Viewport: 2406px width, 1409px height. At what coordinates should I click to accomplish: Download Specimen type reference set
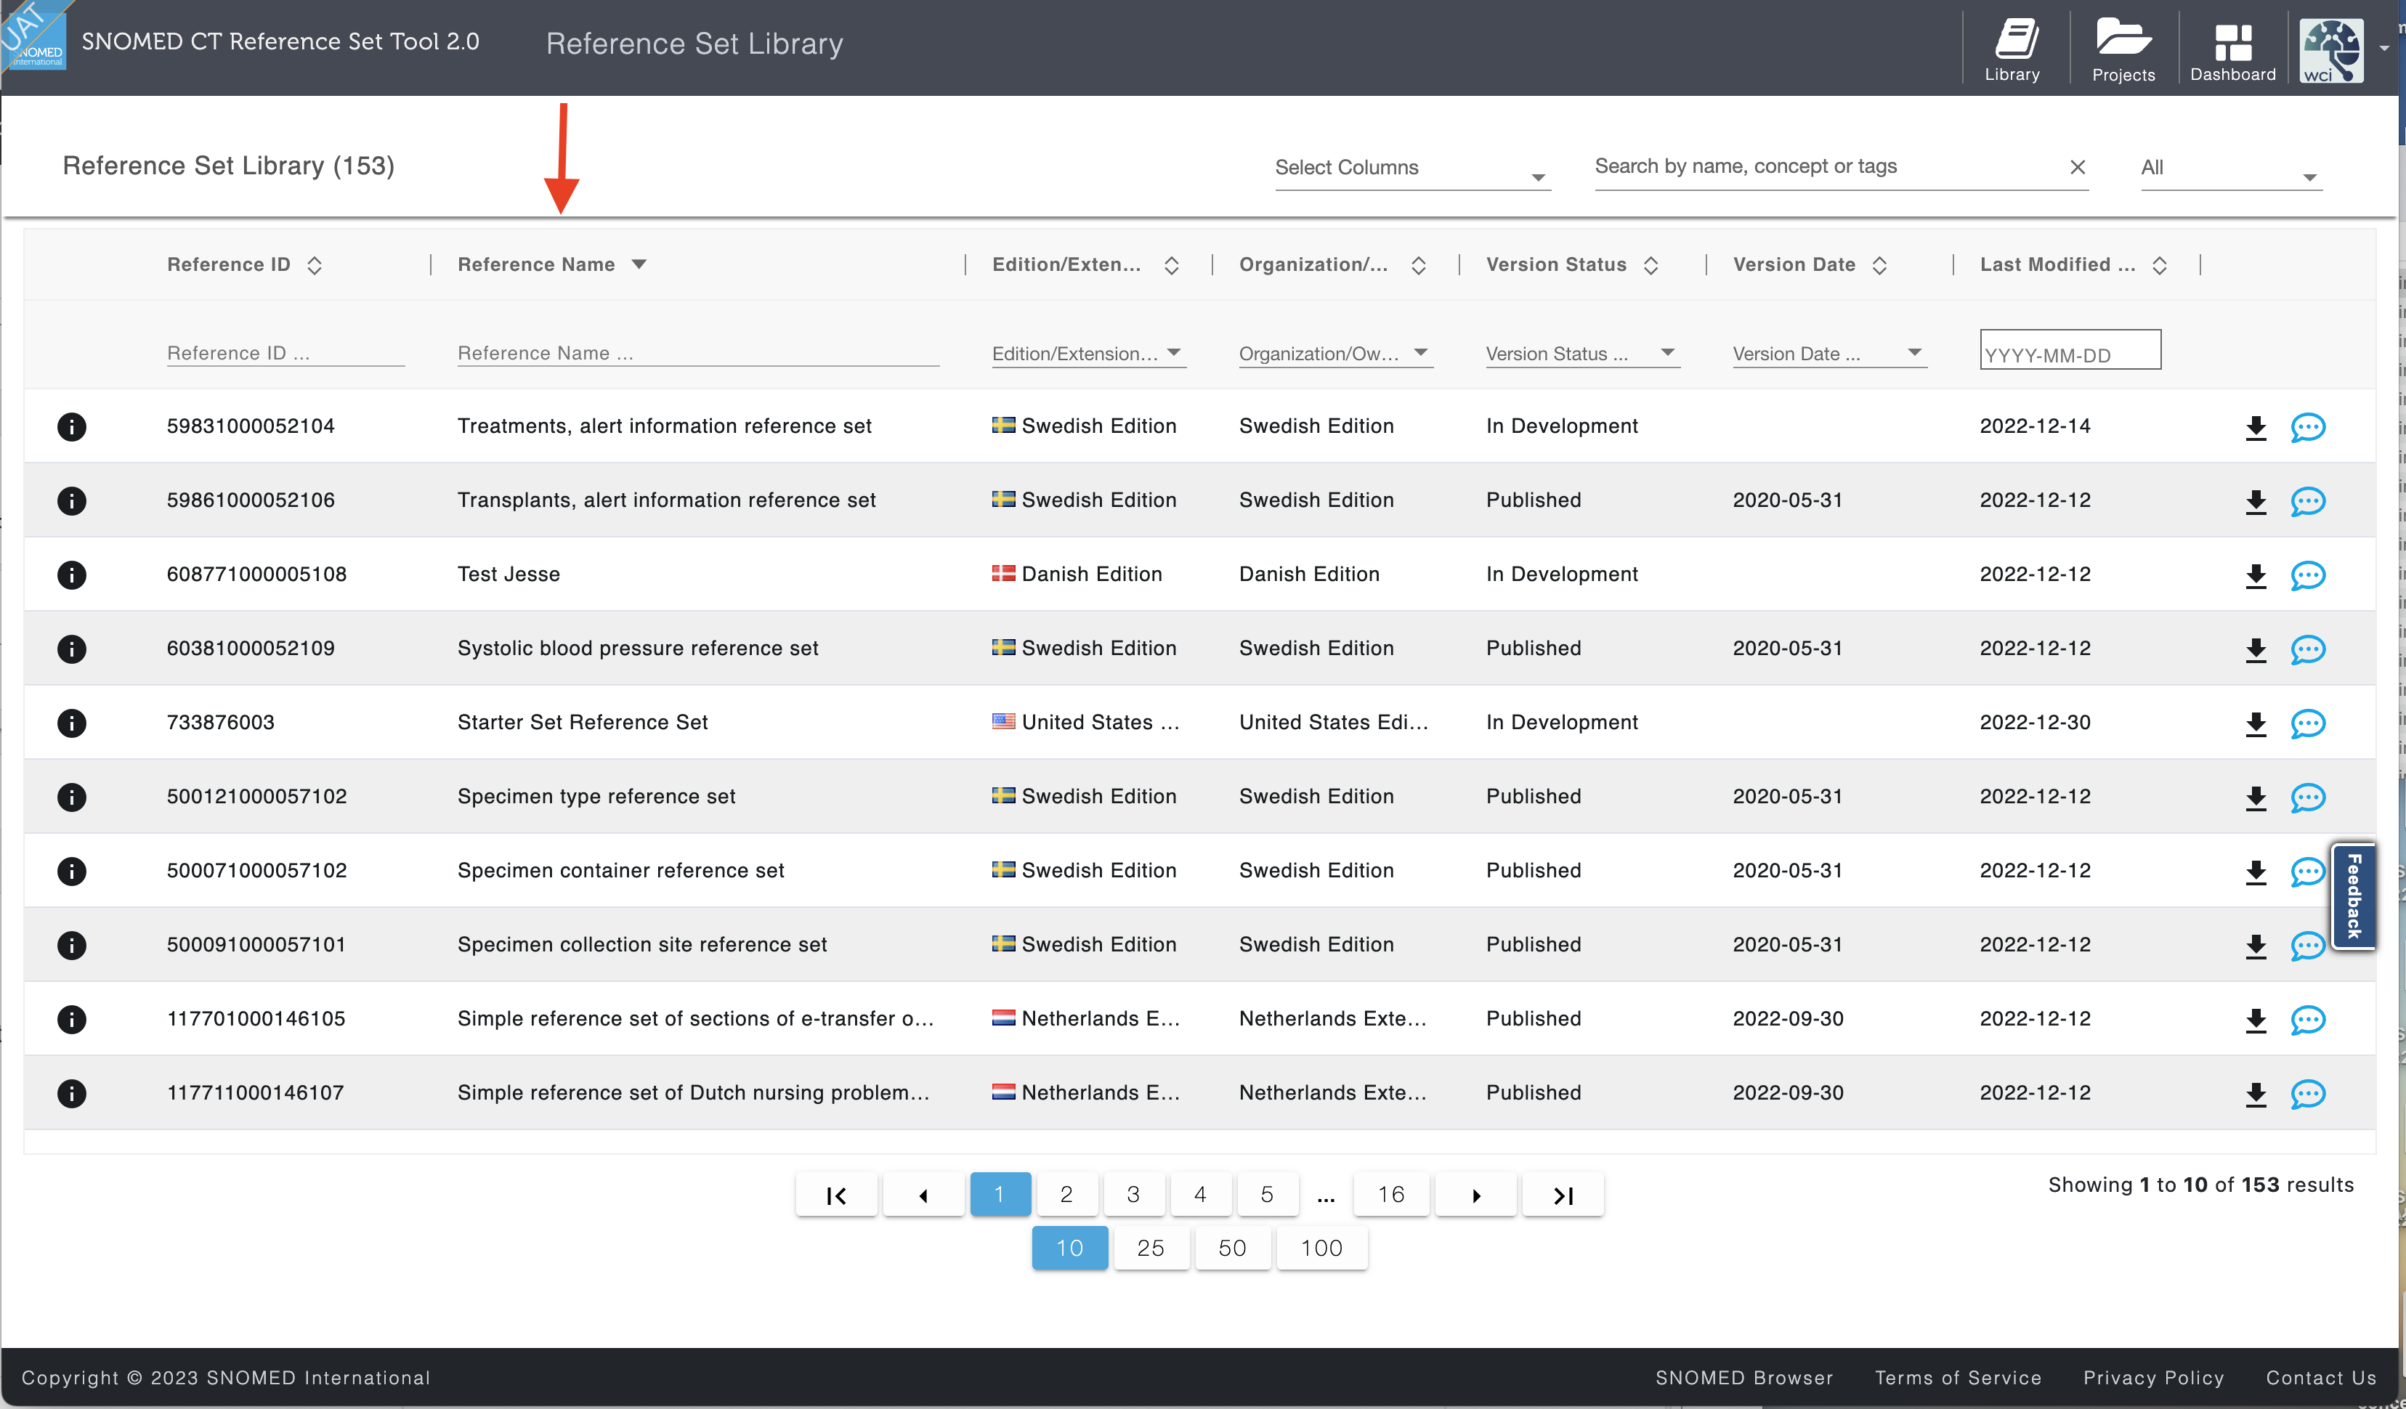click(2255, 798)
